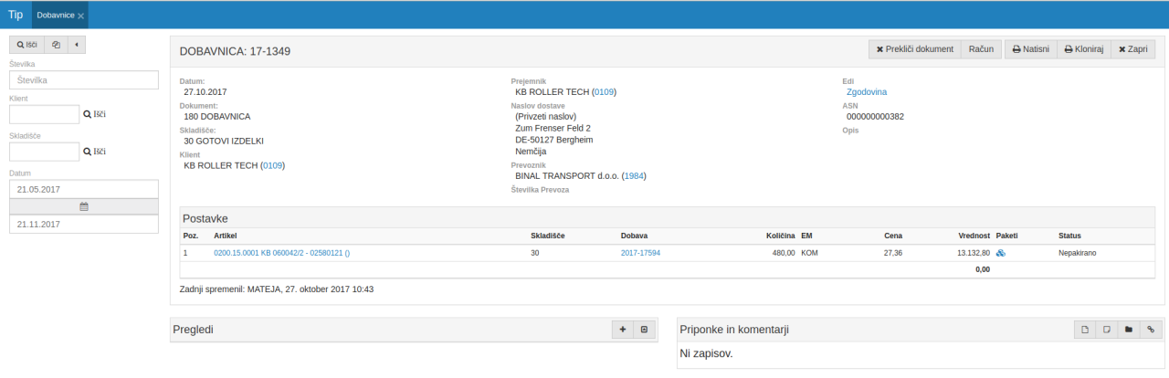The height and width of the screenshot is (378, 1169).
Task: Switch to the Dobavnice tab
Action: (55, 16)
